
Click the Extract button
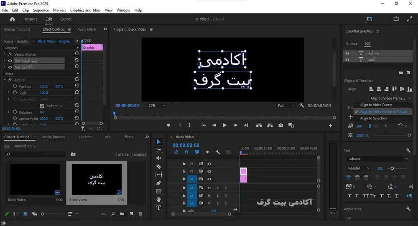click(x=270, y=125)
